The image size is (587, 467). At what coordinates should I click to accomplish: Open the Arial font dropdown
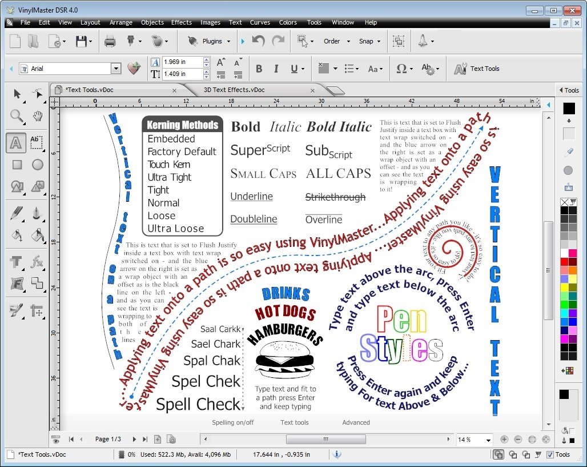(x=116, y=69)
